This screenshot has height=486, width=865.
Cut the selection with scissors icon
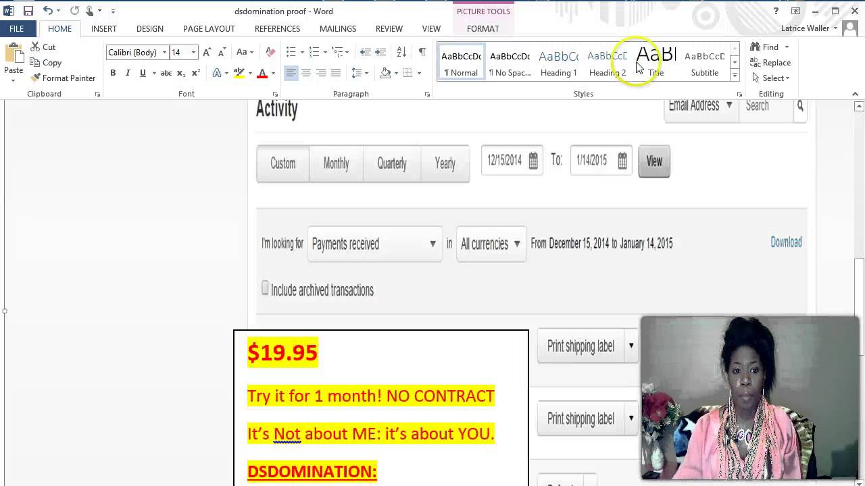pos(43,47)
